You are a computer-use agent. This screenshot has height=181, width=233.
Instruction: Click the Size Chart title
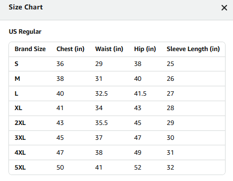point(26,7)
